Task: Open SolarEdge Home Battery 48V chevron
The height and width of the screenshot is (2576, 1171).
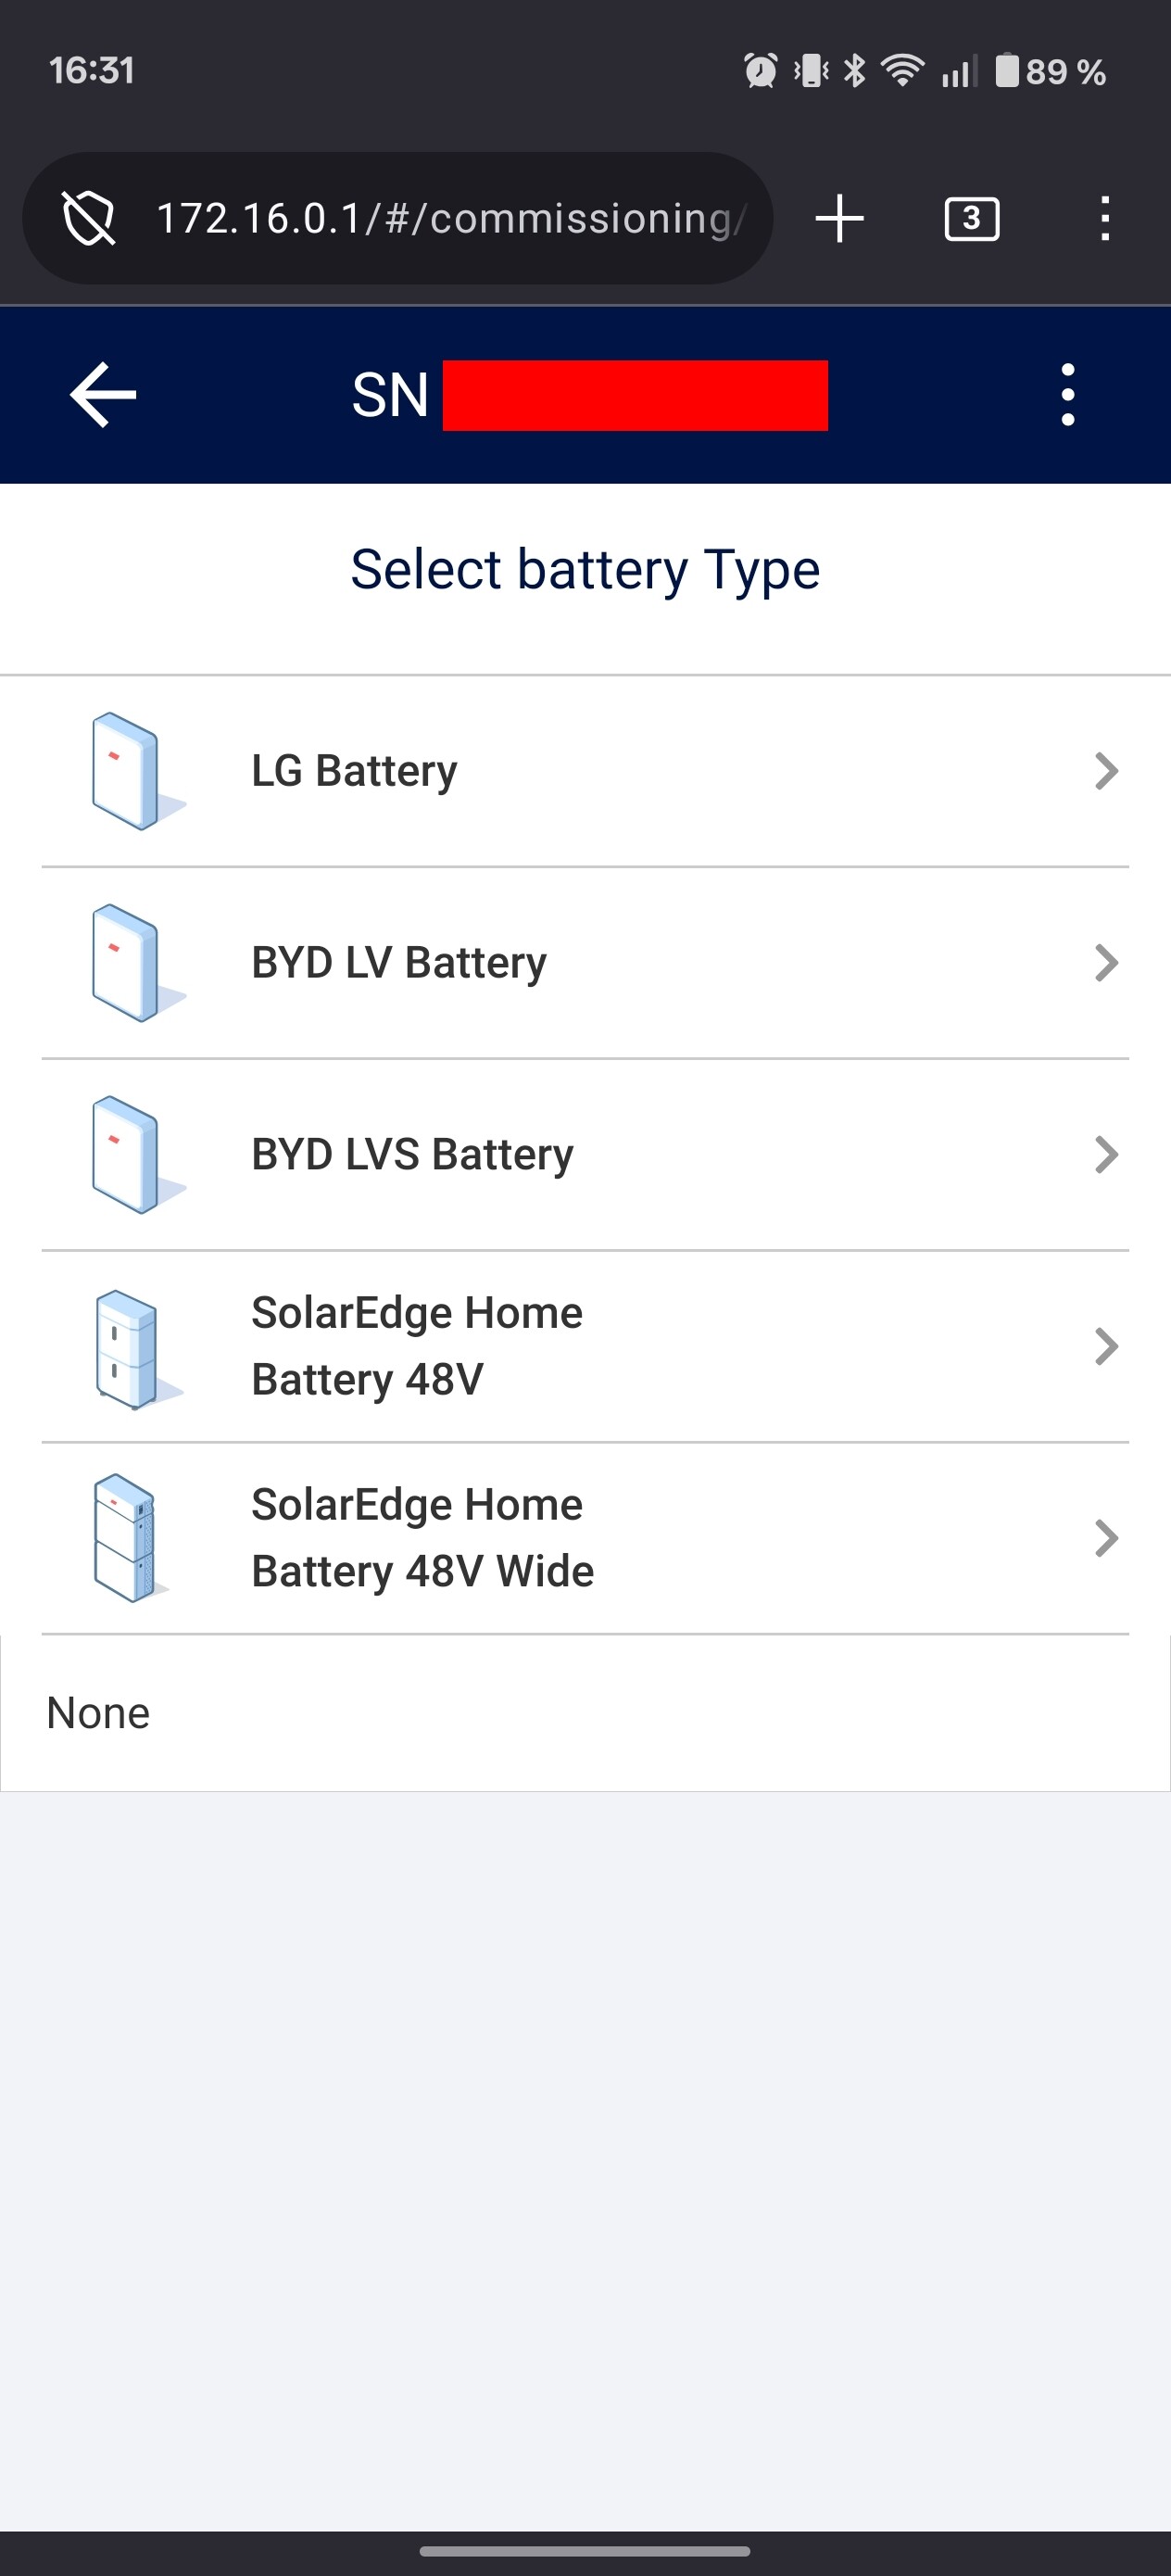Action: [1105, 1347]
